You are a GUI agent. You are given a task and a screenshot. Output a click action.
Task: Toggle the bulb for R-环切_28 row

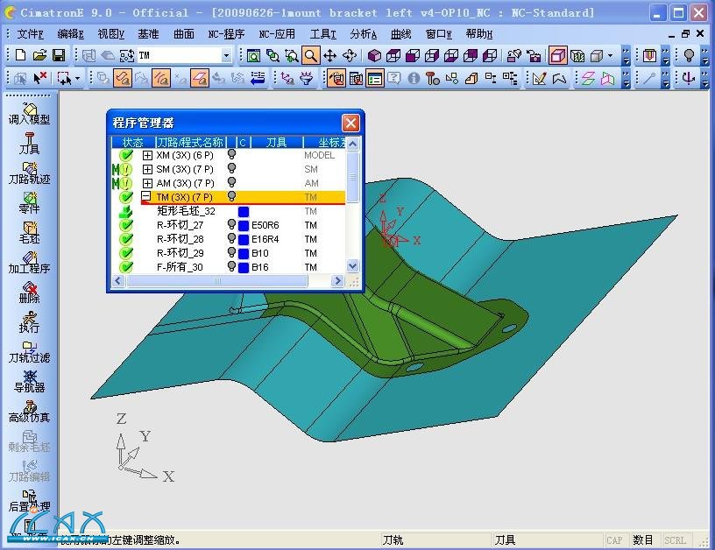(x=231, y=238)
